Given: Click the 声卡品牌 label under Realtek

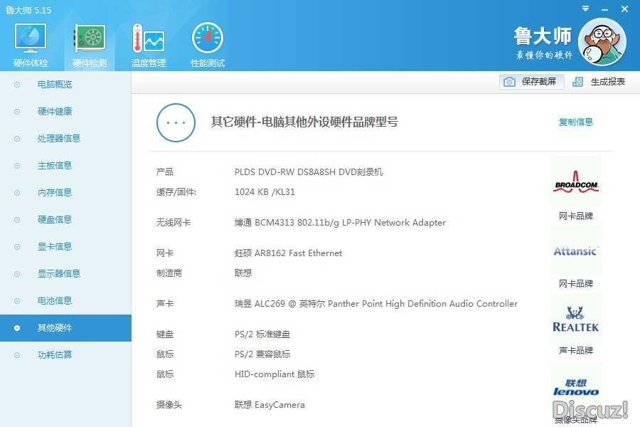Looking at the screenshot, I should click(x=576, y=350).
